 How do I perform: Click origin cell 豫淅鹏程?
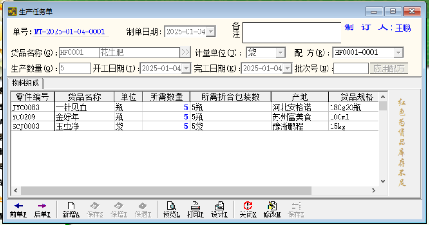(300, 127)
